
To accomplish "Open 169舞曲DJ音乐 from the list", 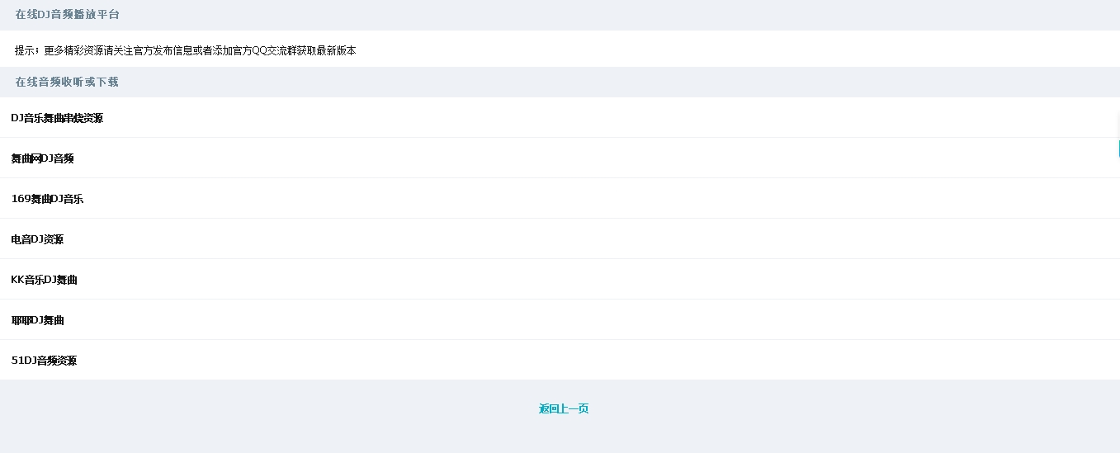I will [x=47, y=199].
